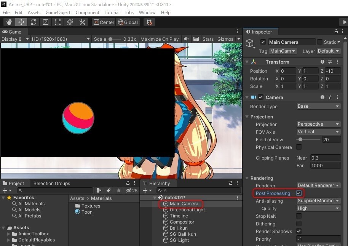Select the Rotate tool
Viewport: 348px width, 246px height.
34,22
